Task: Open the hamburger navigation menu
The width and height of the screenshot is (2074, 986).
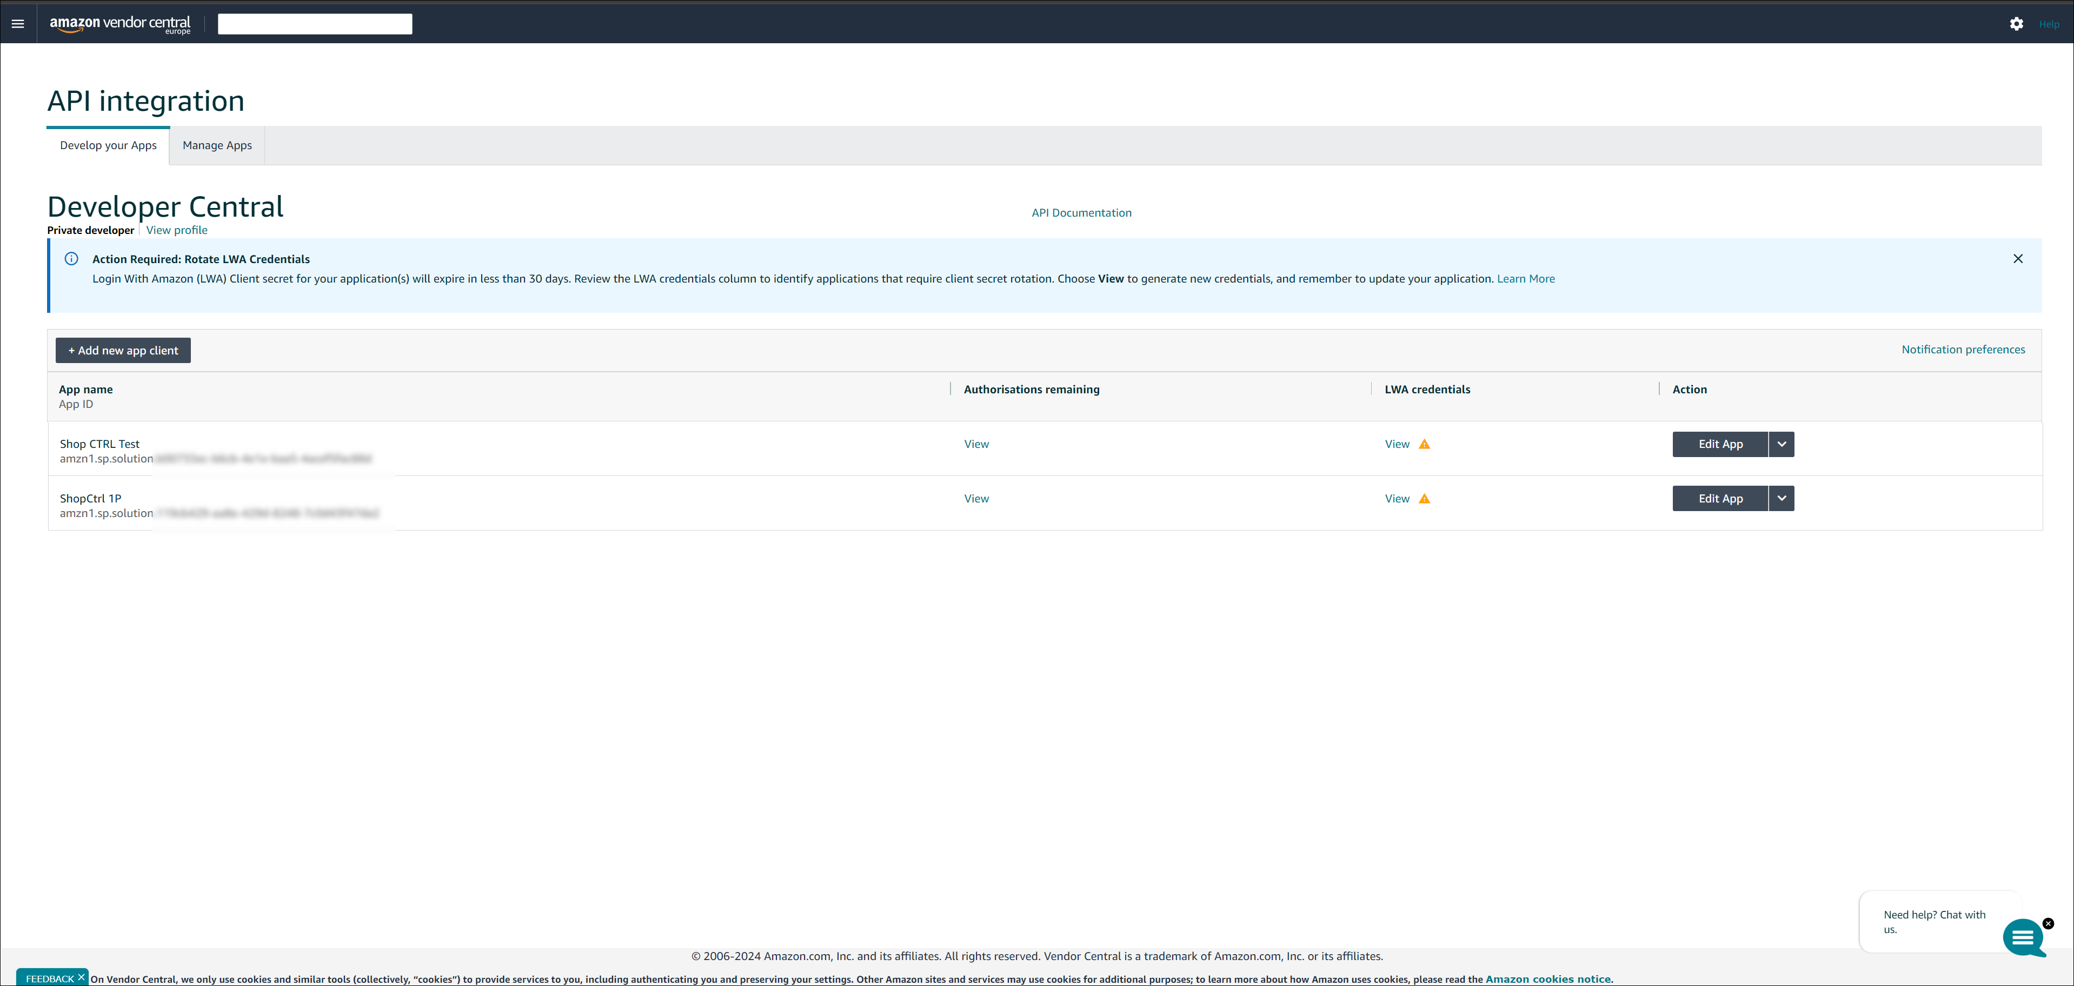Action: pyautogui.click(x=18, y=23)
